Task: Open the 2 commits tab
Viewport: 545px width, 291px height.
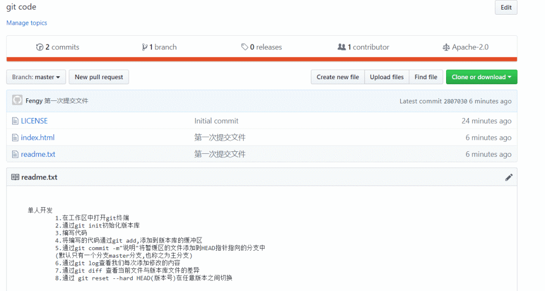Action: [58, 47]
